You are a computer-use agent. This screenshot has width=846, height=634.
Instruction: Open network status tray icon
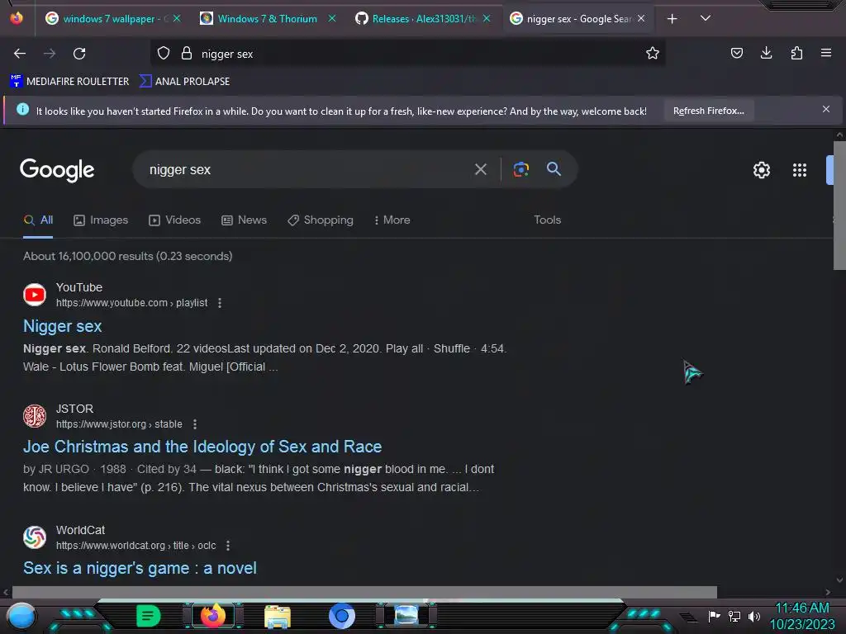click(734, 616)
